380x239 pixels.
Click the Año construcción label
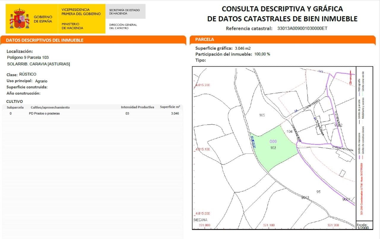pos(23,93)
